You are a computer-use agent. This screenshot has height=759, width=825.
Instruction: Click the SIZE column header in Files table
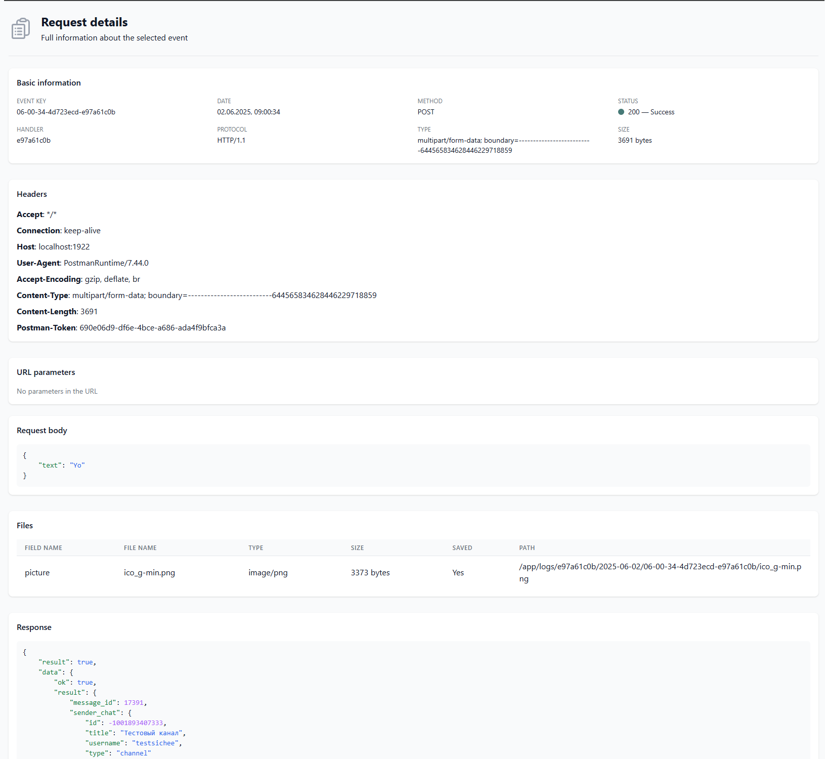[358, 548]
